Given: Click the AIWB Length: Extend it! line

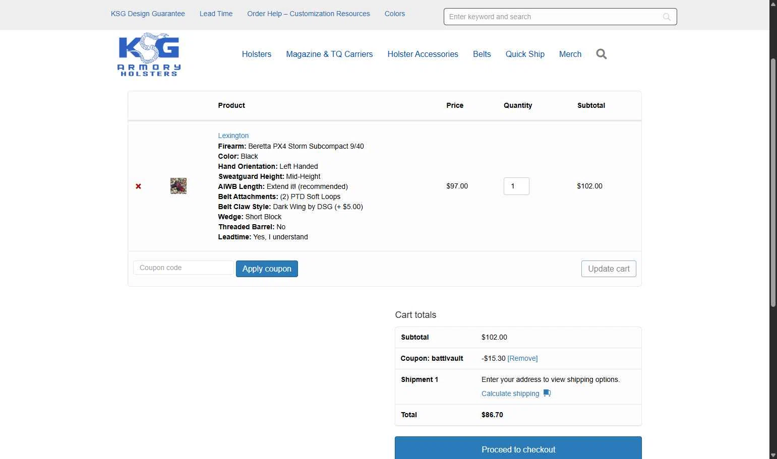Looking at the screenshot, I should tap(283, 186).
